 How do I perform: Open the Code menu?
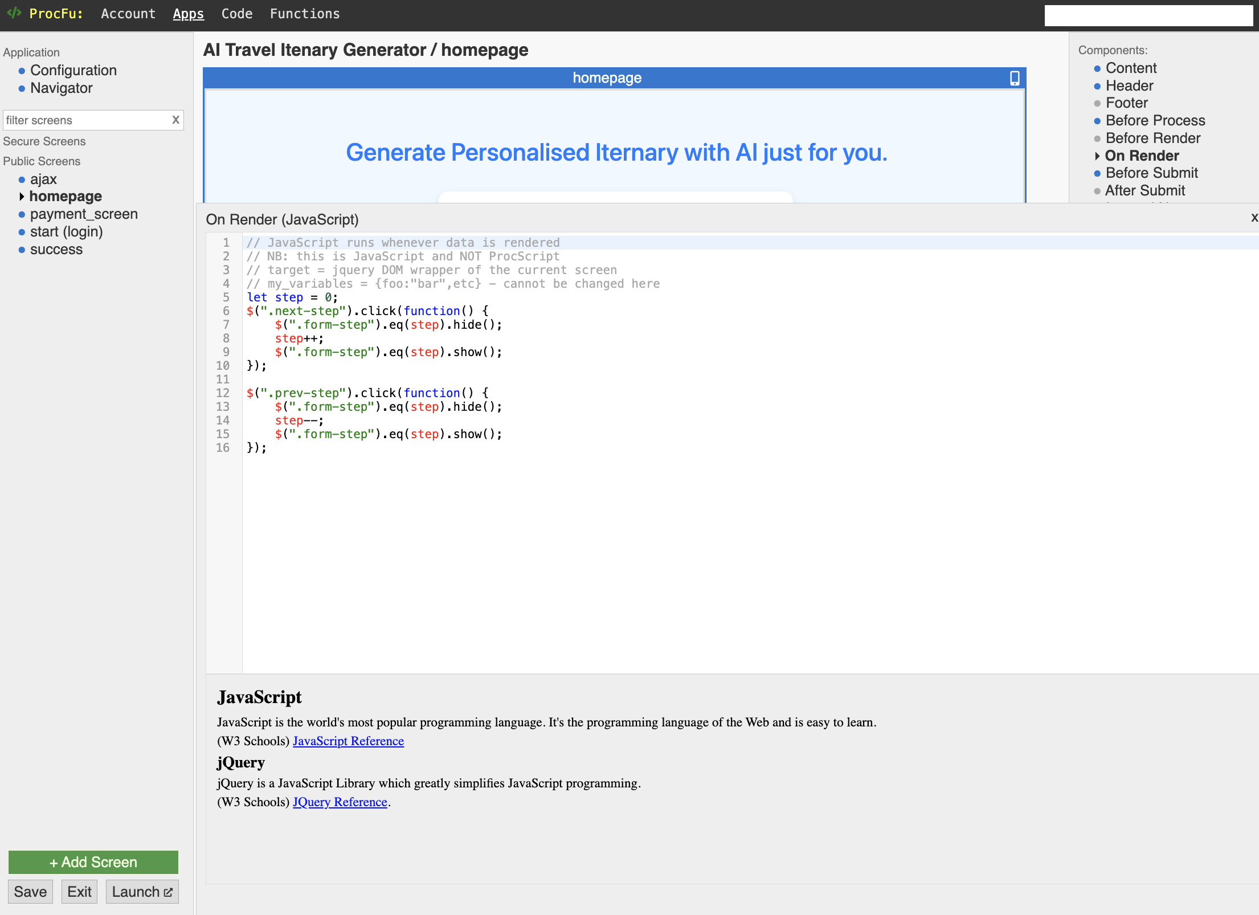pyautogui.click(x=236, y=14)
